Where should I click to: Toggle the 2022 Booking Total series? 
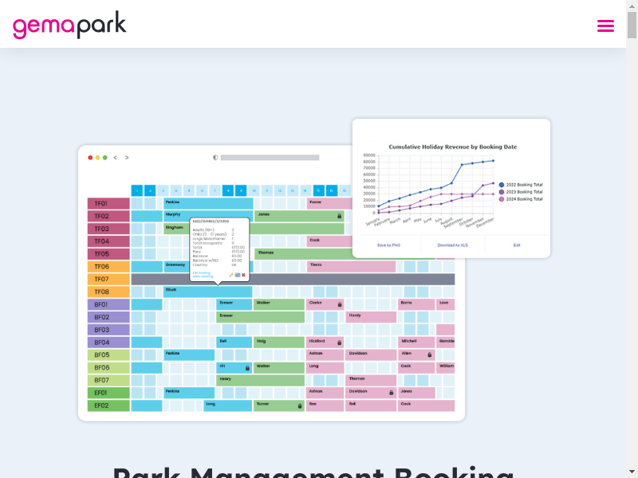(520, 185)
